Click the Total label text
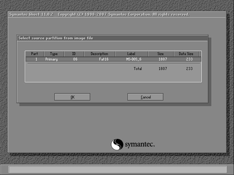This screenshot has width=234, height=175. click(137, 69)
